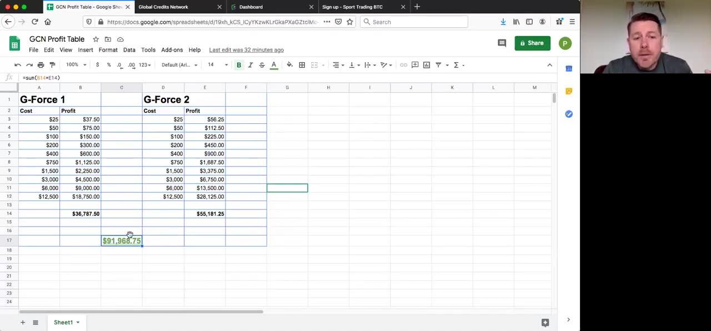This screenshot has height=331, width=711.
Task: Open the Data menu
Action: pyautogui.click(x=129, y=50)
